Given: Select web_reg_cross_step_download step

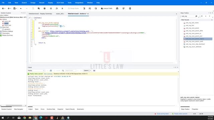Looking at the screenshot, I should click(195, 44).
